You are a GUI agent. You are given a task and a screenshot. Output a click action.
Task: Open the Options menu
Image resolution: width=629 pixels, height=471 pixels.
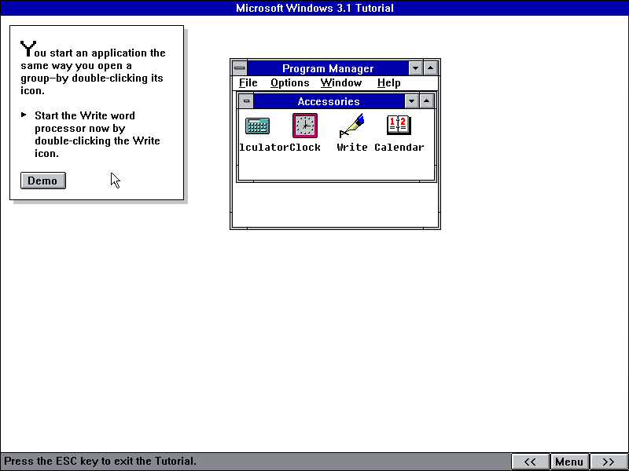coord(289,83)
